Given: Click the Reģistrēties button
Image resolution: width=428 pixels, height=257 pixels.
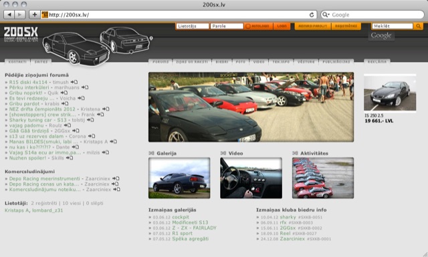Looking at the screenshot, I should [x=346, y=26].
